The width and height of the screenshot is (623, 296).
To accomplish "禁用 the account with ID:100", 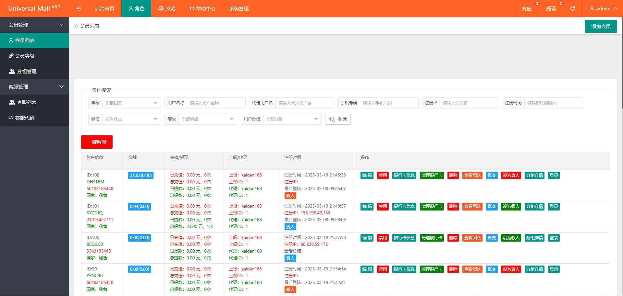I will pos(383,237).
